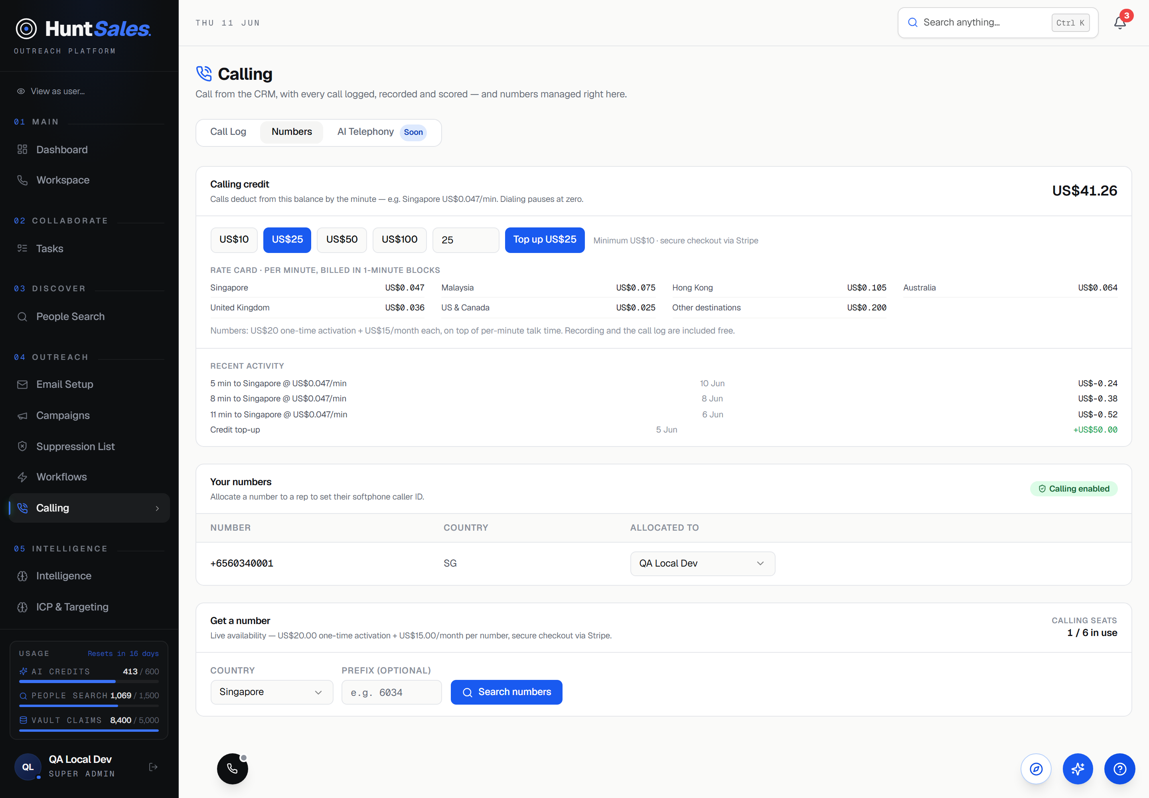The height and width of the screenshot is (798, 1149).
Task: Expand the Calling sidebar chevron
Action: click(157, 508)
